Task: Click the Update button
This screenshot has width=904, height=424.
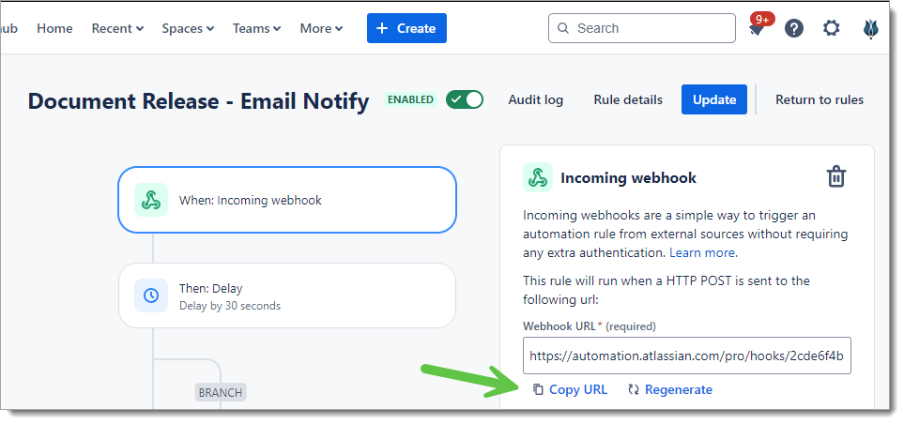Action: point(714,99)
